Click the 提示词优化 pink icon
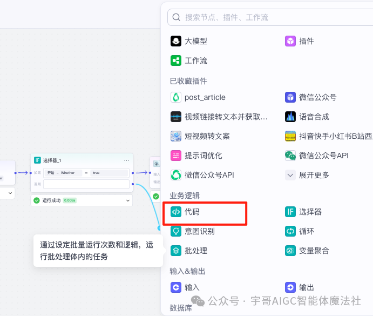Screen dimensions: 373x316 click(176, 156)
